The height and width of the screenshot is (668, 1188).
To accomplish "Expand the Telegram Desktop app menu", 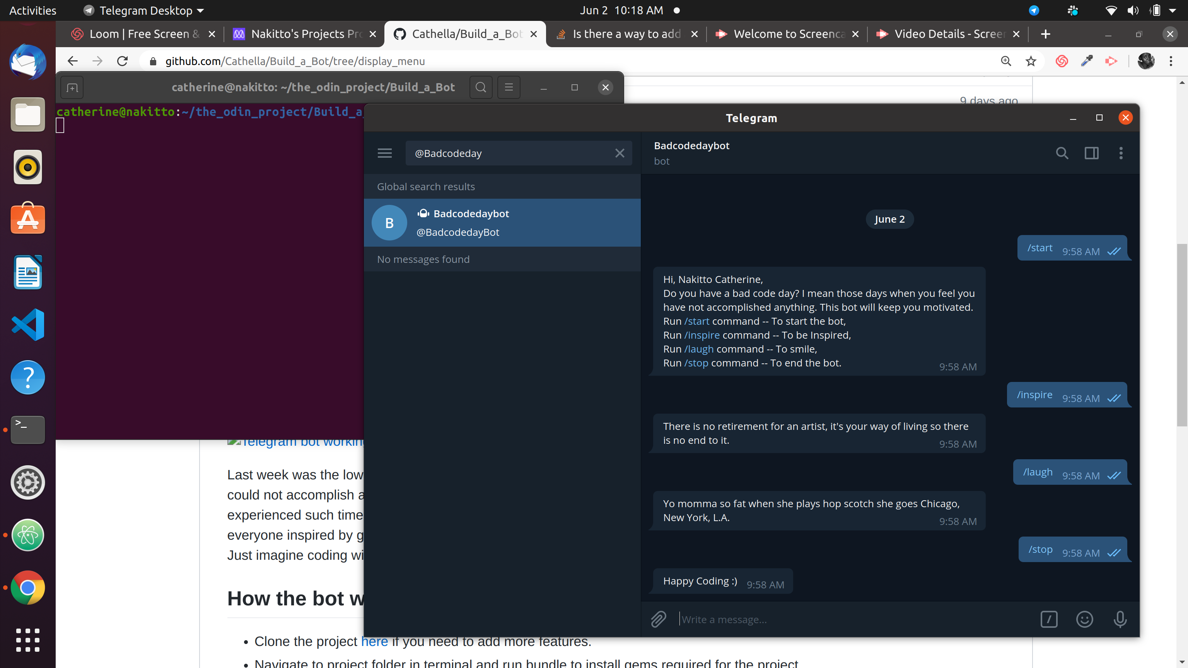I will pos(144,10).
